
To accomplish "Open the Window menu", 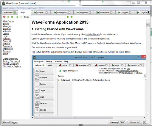I will point(32,8).
